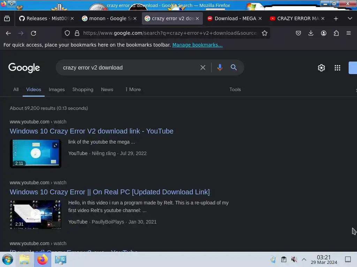Open Firefox View tab list icon

[x=7, y=18]
